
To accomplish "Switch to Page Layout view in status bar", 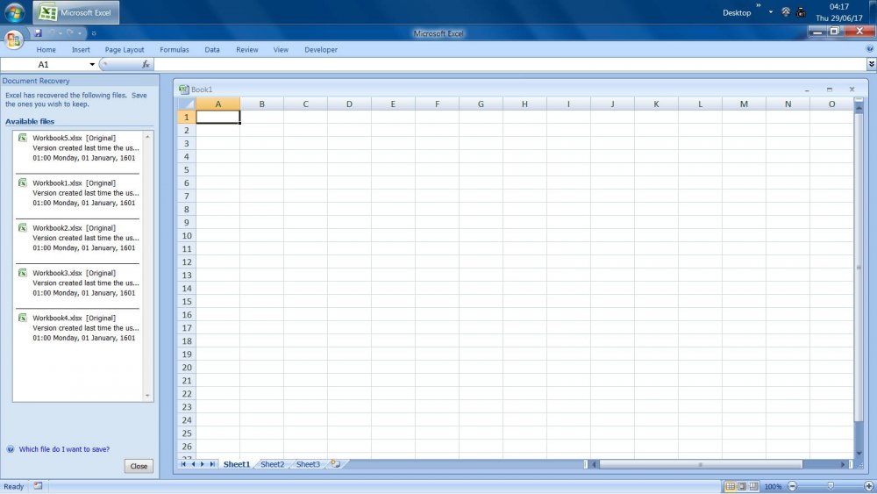I will (x=742, y=486).
